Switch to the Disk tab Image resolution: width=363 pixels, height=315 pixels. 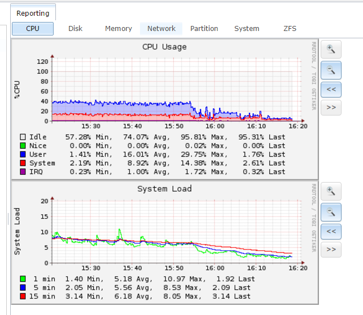(x=75, y=28)
